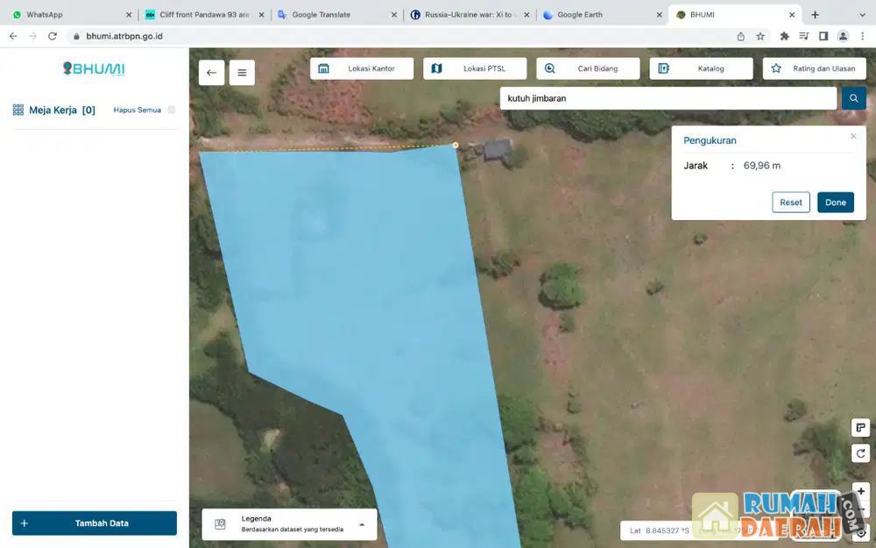The width and height of the screenshot is (876, 548).
Task: Click the back arrow button on the map
Action: tap(211, 73)
